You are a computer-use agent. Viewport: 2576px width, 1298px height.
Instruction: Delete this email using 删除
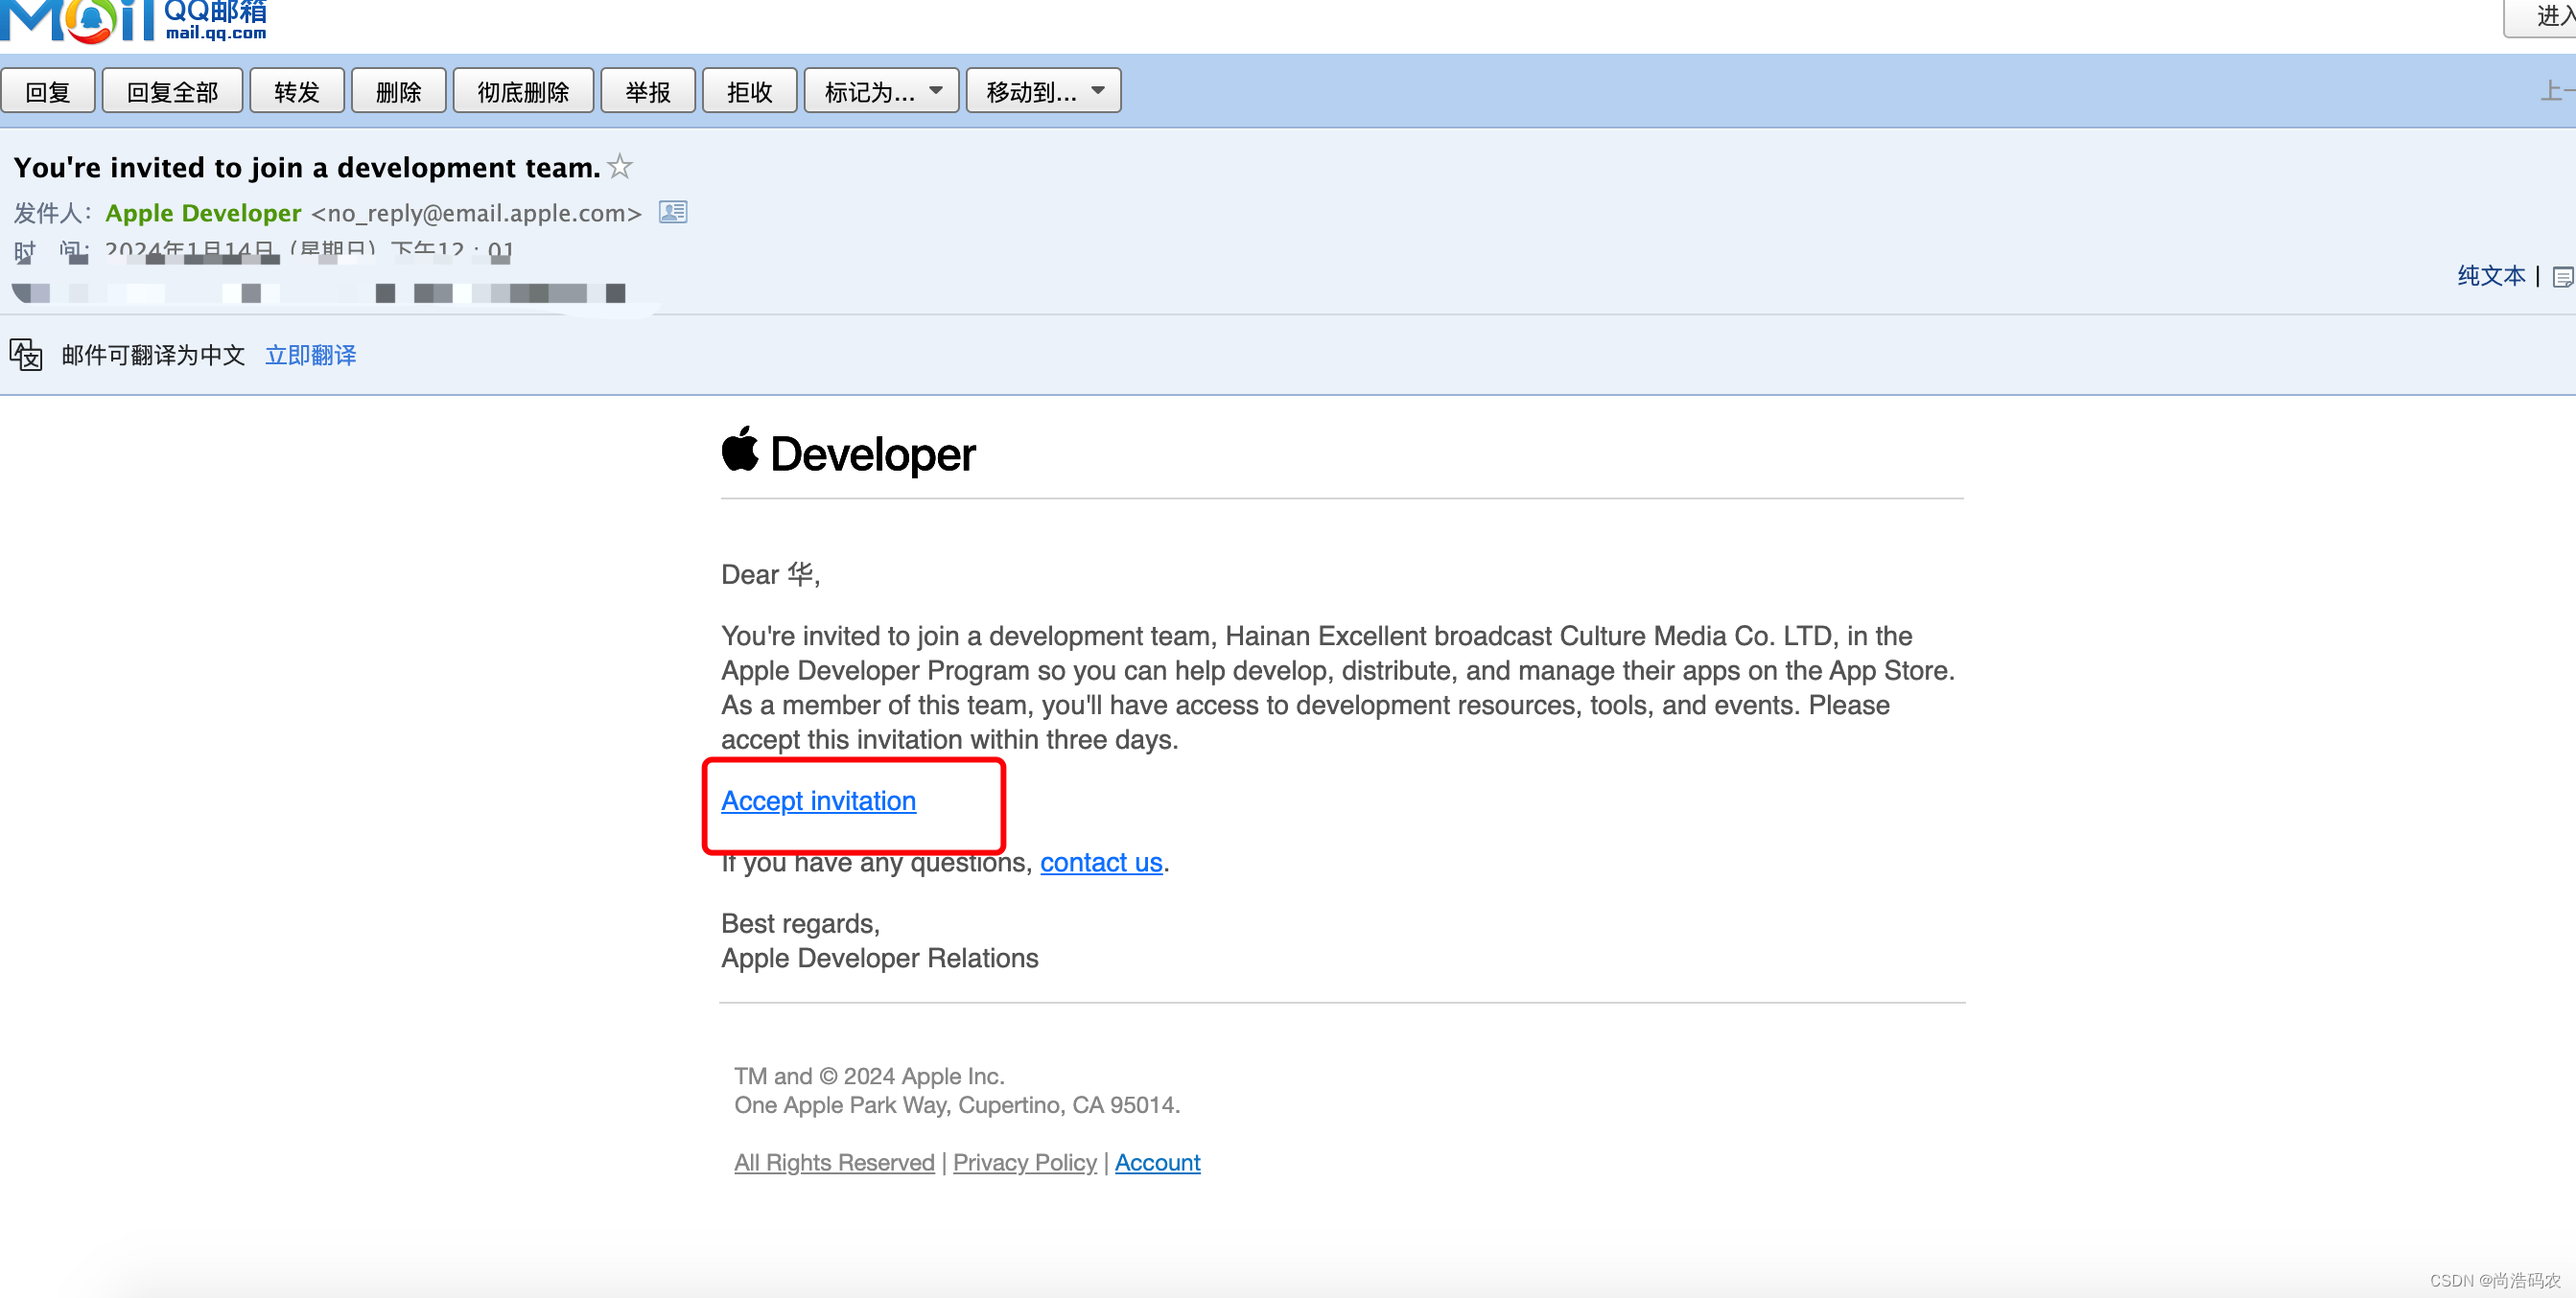(398, 90)
